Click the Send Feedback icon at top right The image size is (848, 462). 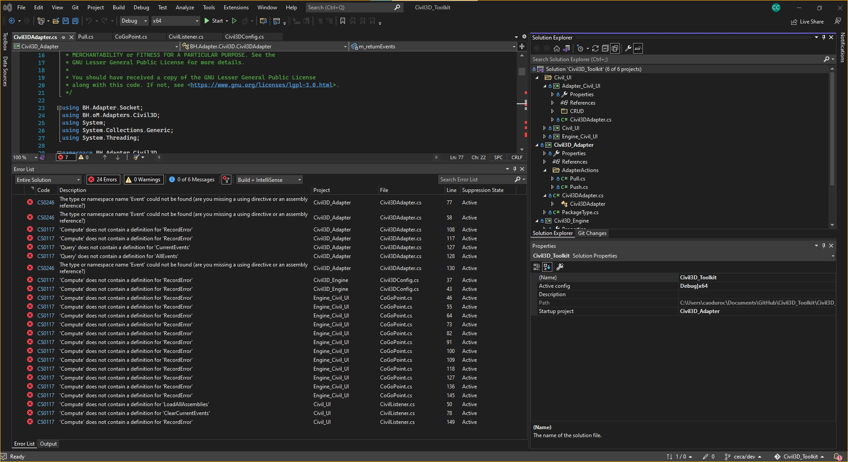pyautogui.click(x=838, y=21)
